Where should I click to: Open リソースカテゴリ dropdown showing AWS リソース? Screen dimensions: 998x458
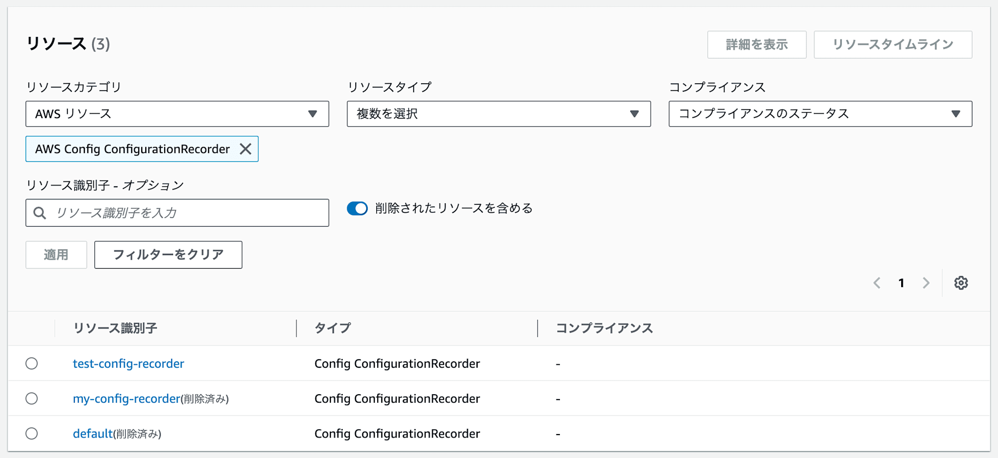(x=177, y=114)
